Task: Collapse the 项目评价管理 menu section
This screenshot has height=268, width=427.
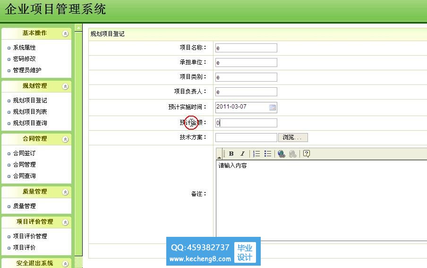Action: [x=65, y=222]
